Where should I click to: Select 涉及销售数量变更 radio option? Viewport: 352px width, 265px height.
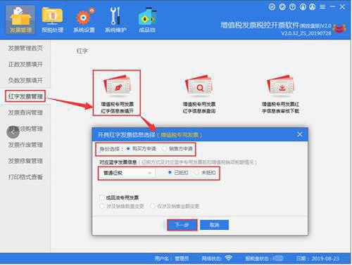point(122,206)
